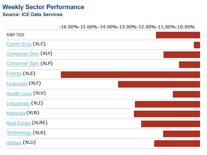
Task: Select the Industrials (XLI) bar
Action: coord(167,104)
